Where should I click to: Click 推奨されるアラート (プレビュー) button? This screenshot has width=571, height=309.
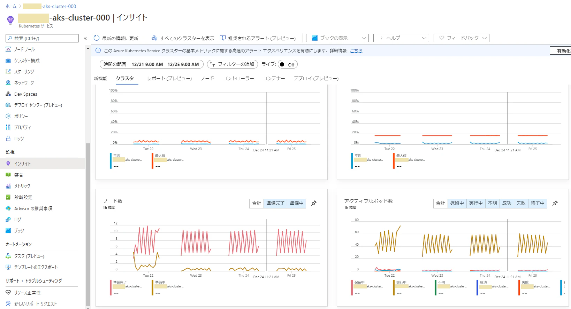(x=258, y=38)
